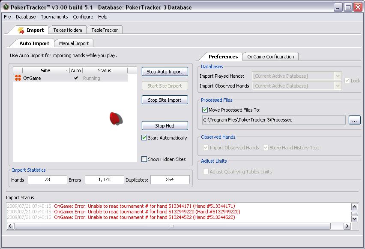Screen dimensions: 365x249
Task: Click Start Site Import button
Action: [x=165, y=86]
